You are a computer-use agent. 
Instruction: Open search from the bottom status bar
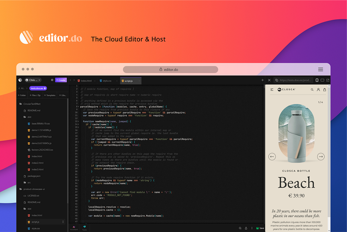[x=239, y=228]
